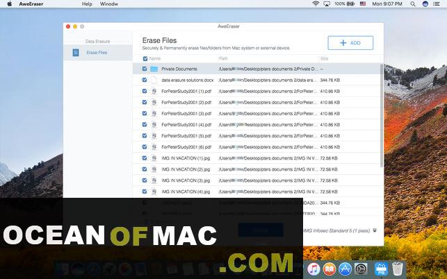Sort by the Size column header
This screenshot has height=279, width=447.
pyautogui.click(x=324, y=59)
